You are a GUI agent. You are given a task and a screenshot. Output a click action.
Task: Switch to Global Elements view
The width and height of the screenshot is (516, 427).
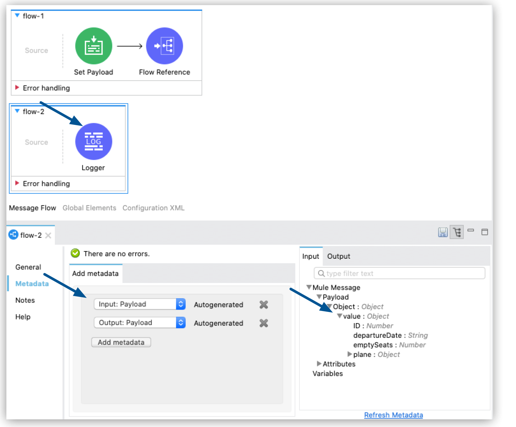tap(89, 208)
